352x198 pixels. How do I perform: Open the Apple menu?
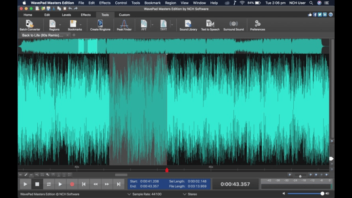point(24,3)
